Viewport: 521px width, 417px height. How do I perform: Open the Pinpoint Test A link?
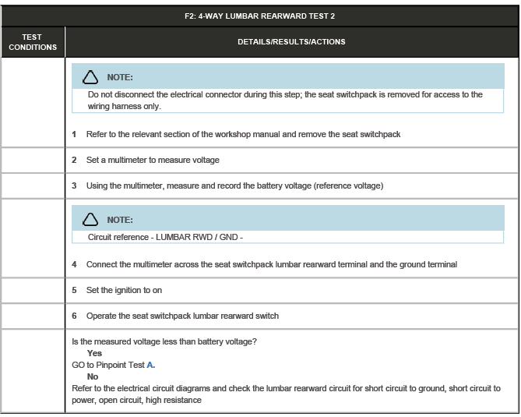tap(150, 365)
